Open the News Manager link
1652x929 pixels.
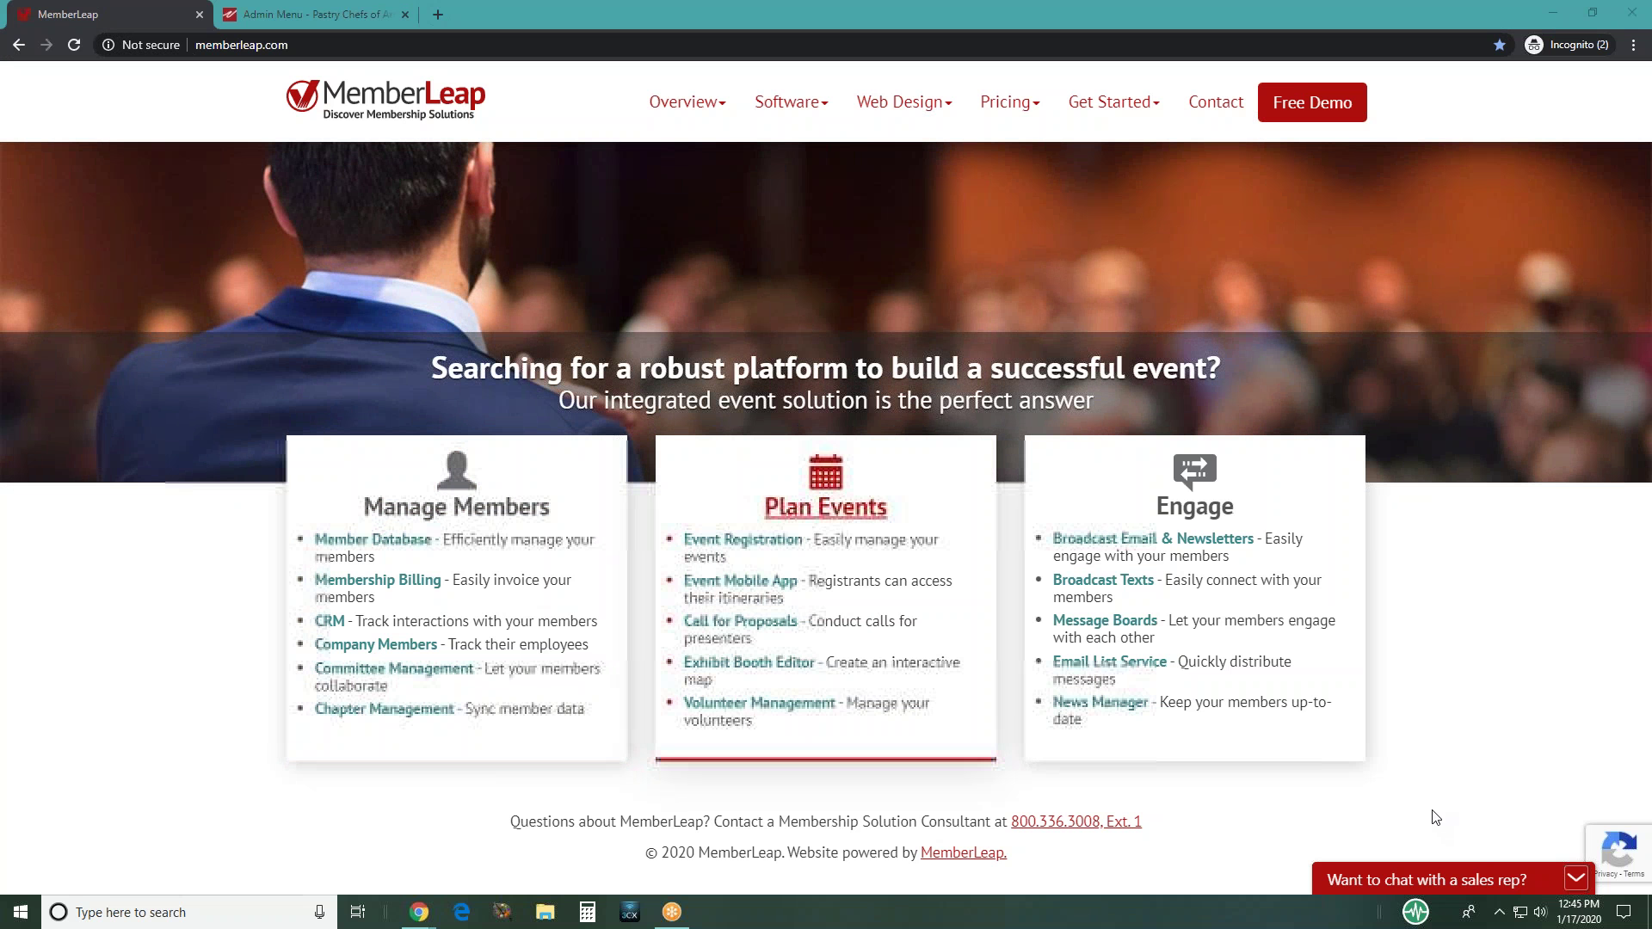click(x=1100, y=702)
